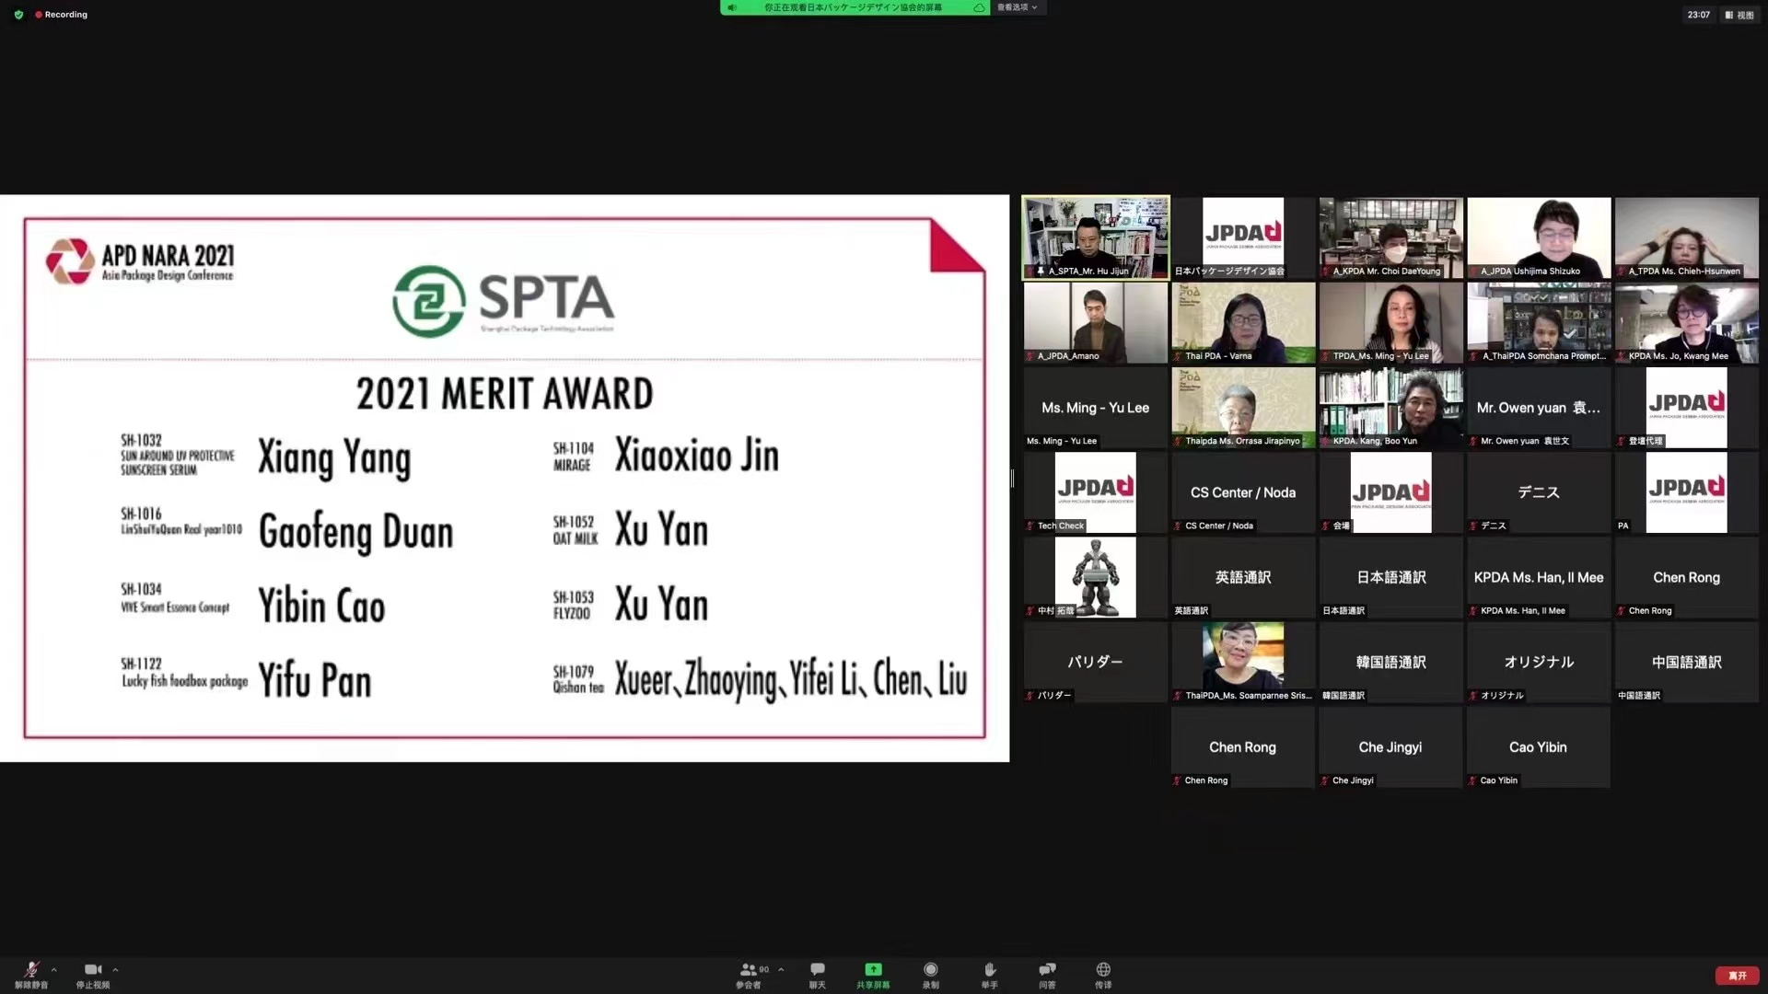Image resolution: width=1768 pixels, height=994 pixels.
Task: Click the name Gaofeng Duan on slide
Action: click(x=356, y=532)
